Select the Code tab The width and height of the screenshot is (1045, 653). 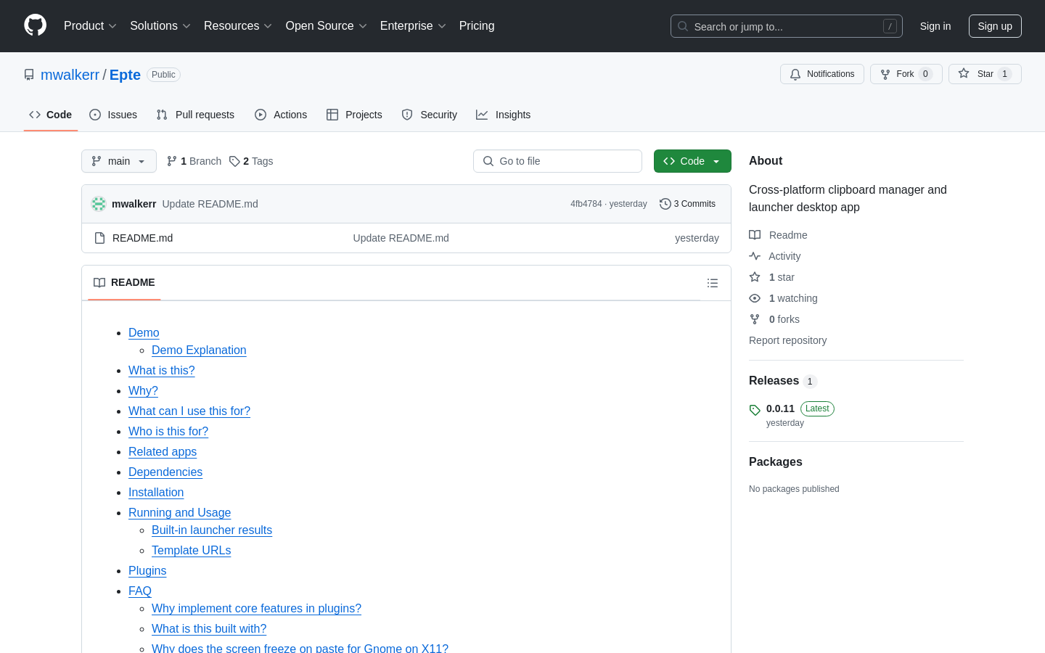pyautogui.click(x=51, y=115)
